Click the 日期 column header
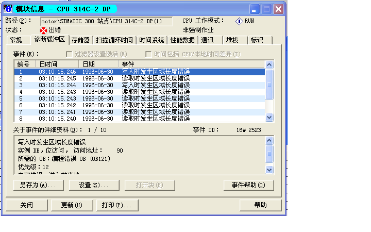 tap(98, 64)
